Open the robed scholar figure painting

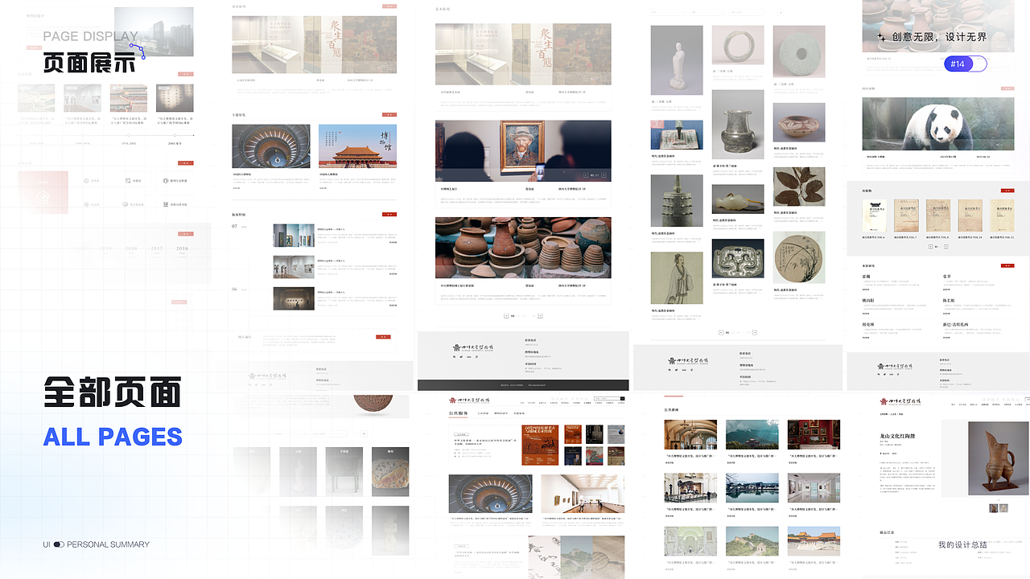point(677,277)
